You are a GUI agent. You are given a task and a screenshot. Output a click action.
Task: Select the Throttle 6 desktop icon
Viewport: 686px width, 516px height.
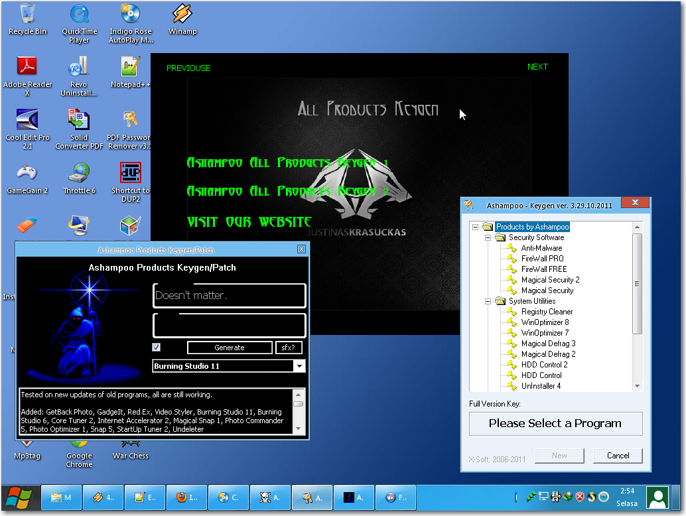coord(79,178)
